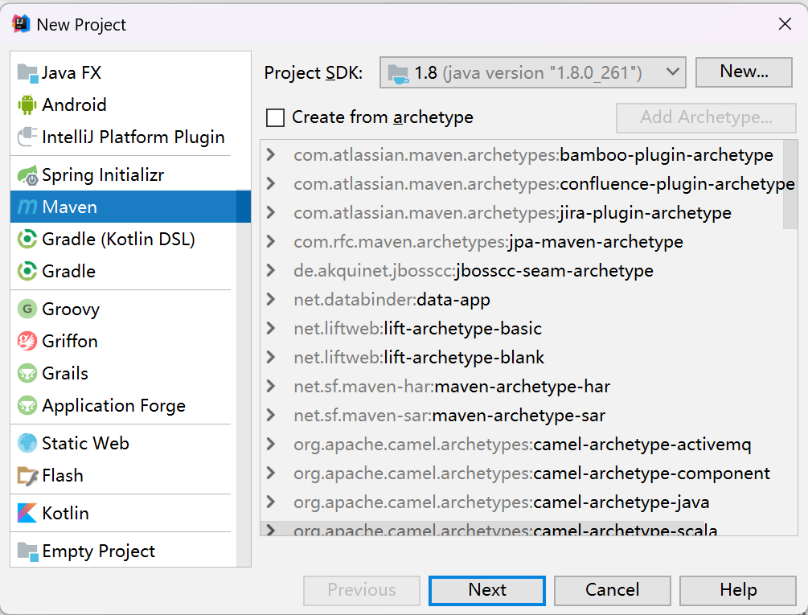Click the Griffon red icon
Viewport: 808px width, 615px height.
(27, 341)
